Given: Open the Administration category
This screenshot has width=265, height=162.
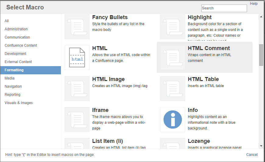Looking at the screenshot, I should pyautogui.click(x=30, y=29).
